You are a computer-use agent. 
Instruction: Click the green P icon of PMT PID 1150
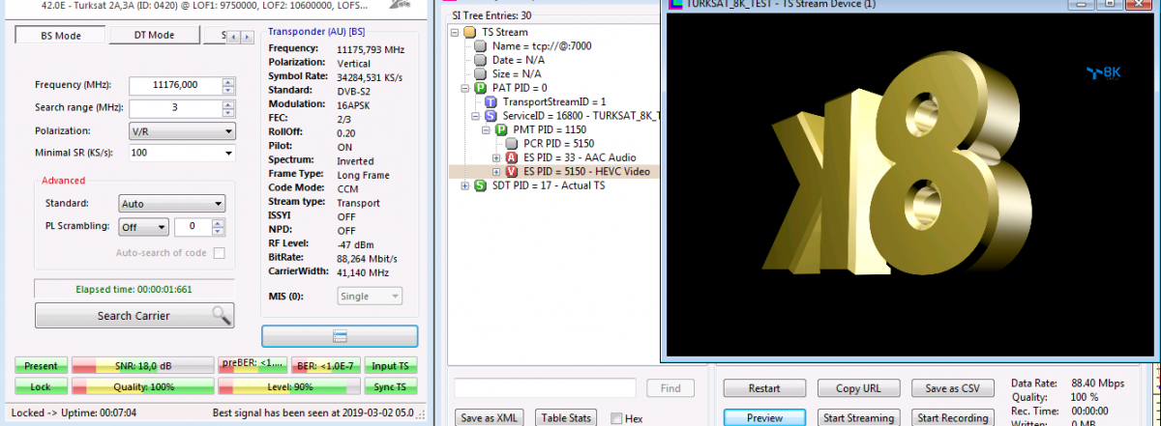(501, 129)
